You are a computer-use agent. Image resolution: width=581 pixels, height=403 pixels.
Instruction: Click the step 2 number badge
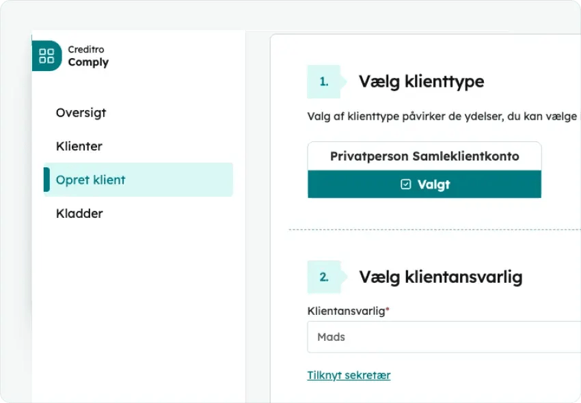323,277
